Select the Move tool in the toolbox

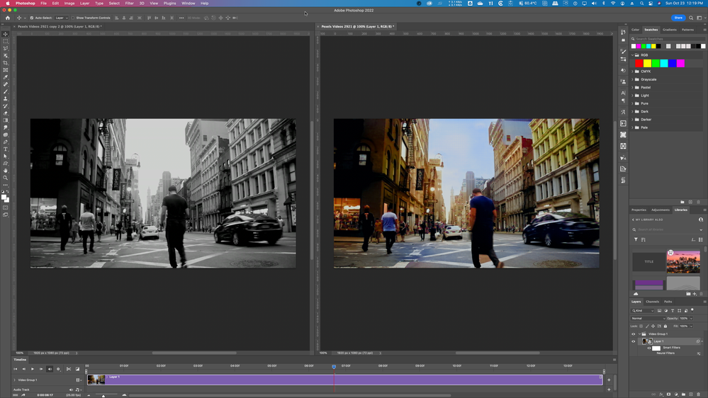(x=6, y=34)
